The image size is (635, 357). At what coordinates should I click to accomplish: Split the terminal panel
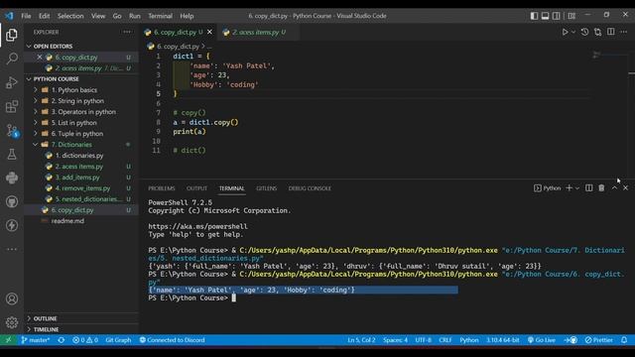[x=588, y=187]
